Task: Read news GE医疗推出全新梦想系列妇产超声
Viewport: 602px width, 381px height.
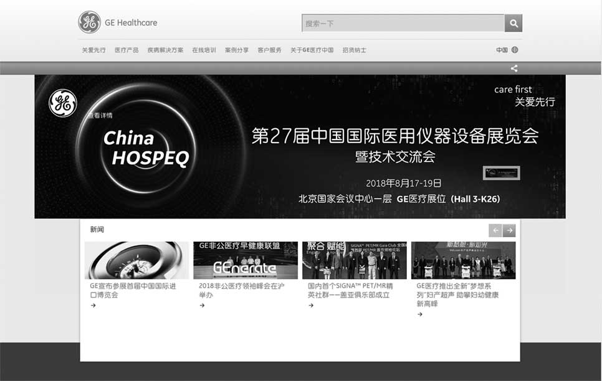Action: click(457, 294)
